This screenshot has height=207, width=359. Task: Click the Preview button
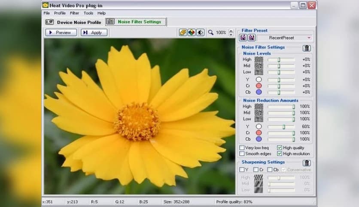coord(61,33)
